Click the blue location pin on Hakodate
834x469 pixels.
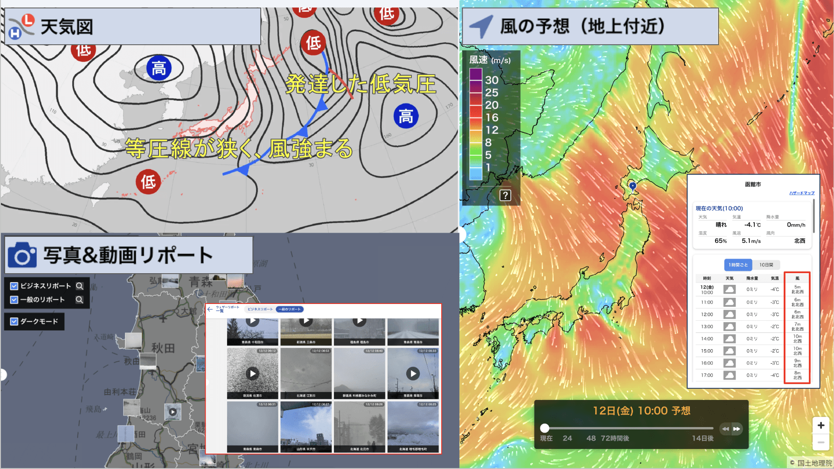click(x=632, y=186)
